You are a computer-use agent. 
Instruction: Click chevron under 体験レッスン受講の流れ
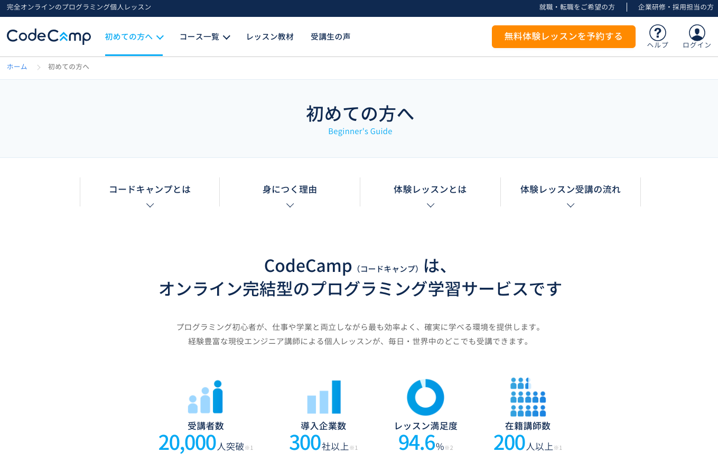[571, 205]
